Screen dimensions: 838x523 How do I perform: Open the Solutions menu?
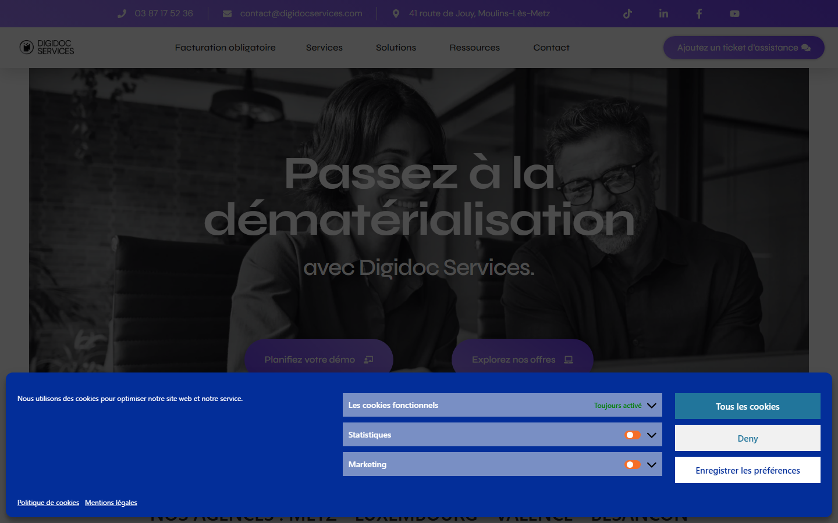(396, 48)
